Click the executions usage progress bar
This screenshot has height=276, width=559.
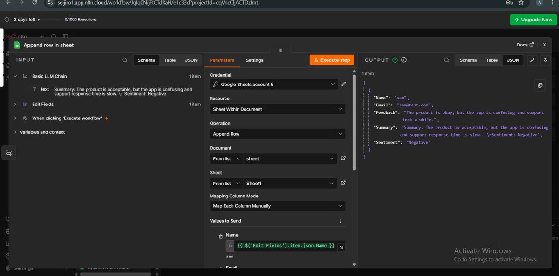49,20
